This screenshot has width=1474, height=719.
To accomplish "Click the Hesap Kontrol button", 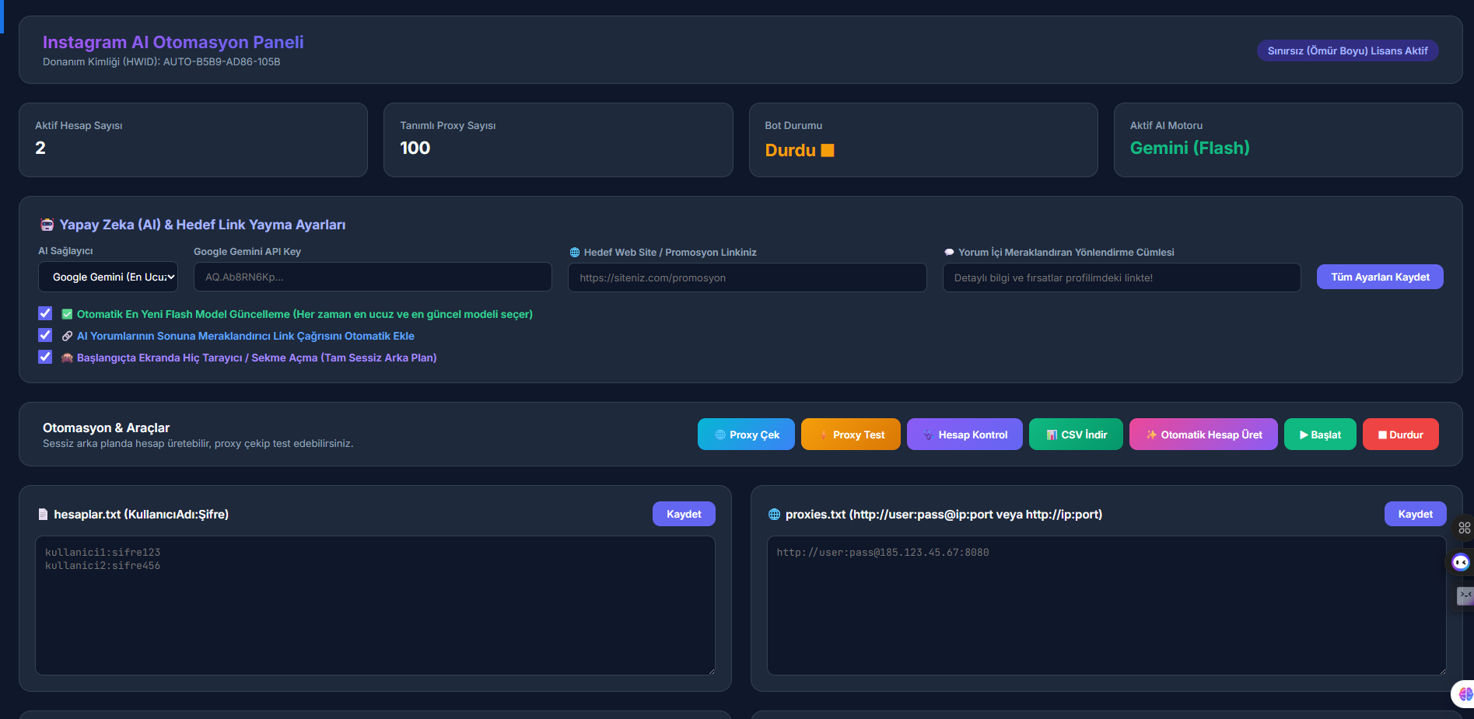I will (x=965, y=435).
